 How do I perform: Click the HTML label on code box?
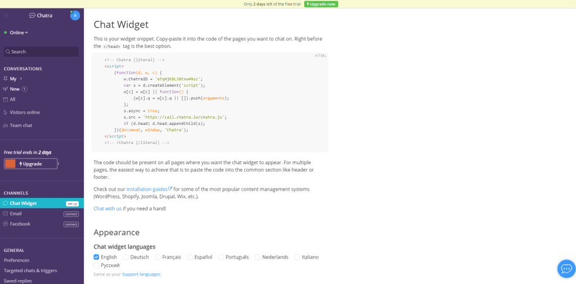[x=320, y=56]
